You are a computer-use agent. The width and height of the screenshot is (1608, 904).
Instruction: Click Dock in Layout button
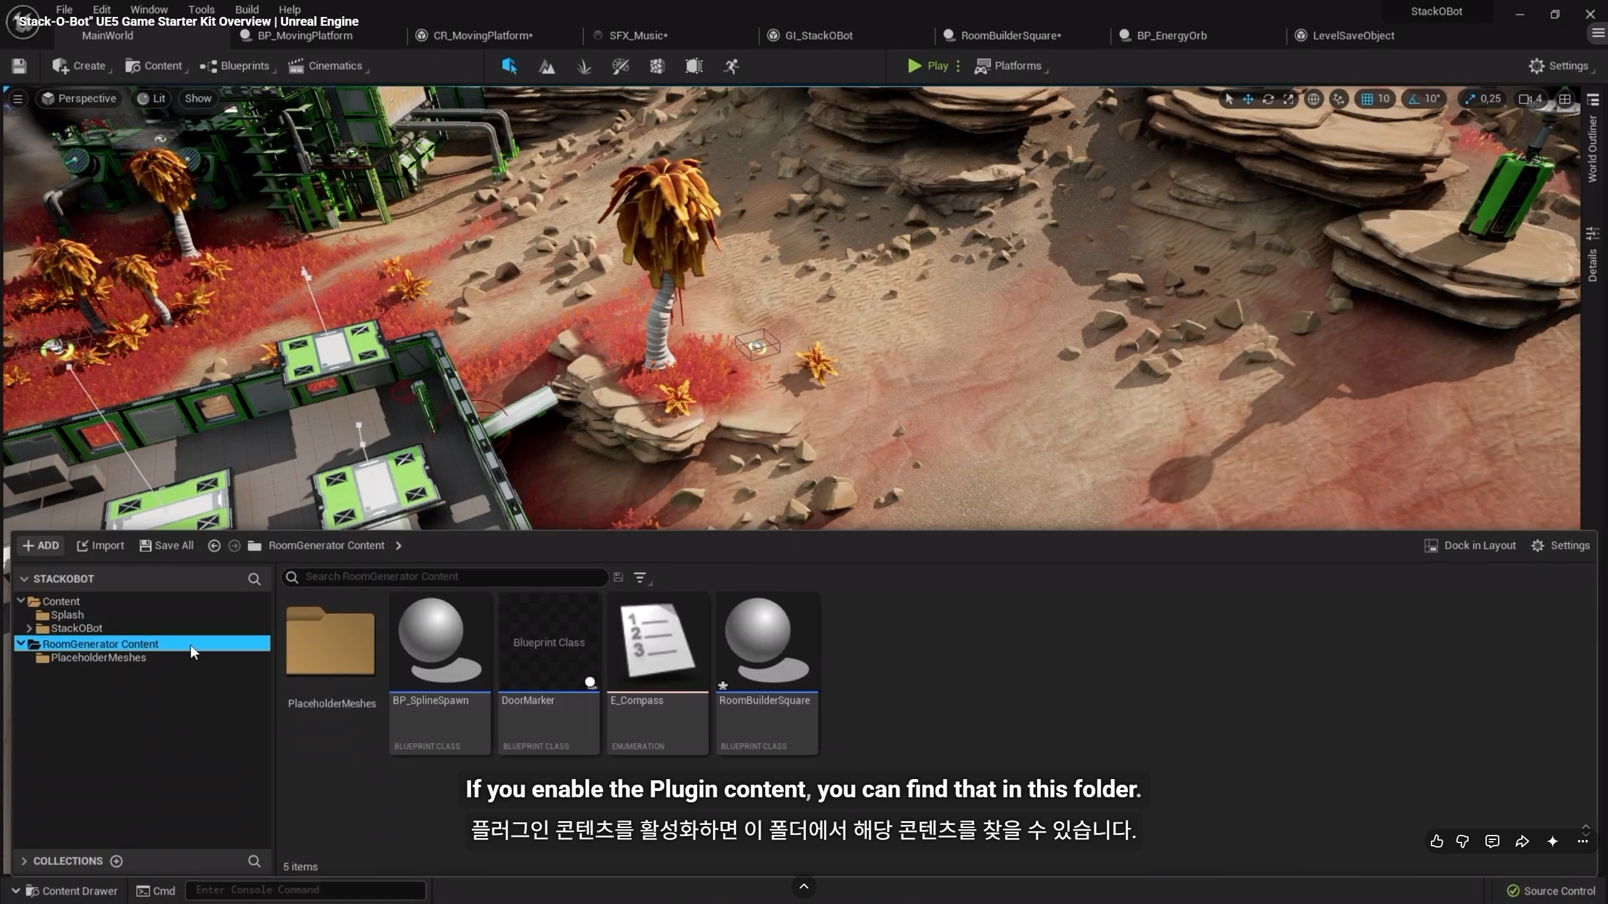1470,546
